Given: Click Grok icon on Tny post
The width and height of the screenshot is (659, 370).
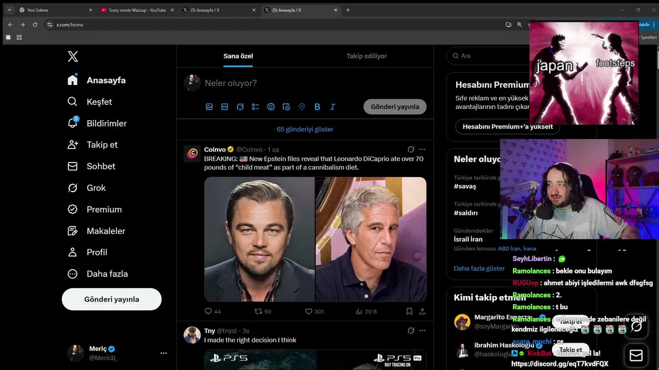Looking at the screenshot, I should pos(411,331).
